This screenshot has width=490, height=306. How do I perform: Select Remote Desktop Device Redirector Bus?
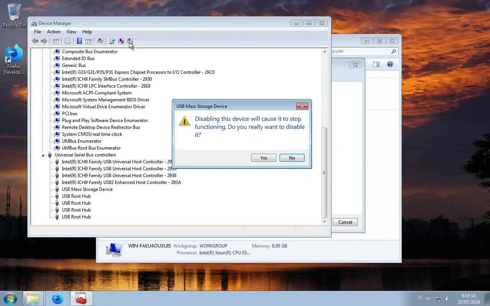coord(101,127)
